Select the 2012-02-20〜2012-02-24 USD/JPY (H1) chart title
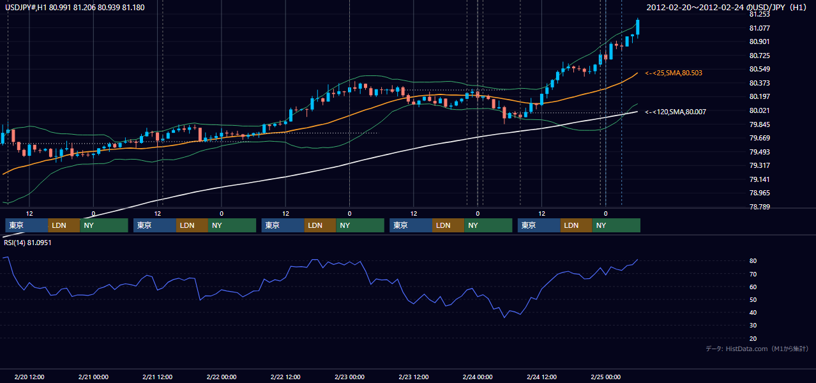 [x=727, y=7]
